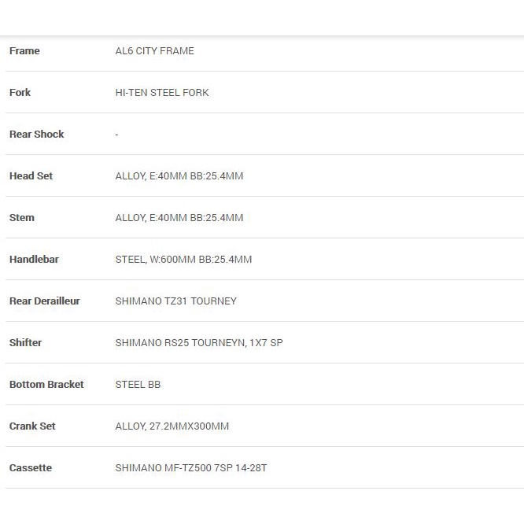Click the Head Set ALLOY E:40MM value

(179, 176)
